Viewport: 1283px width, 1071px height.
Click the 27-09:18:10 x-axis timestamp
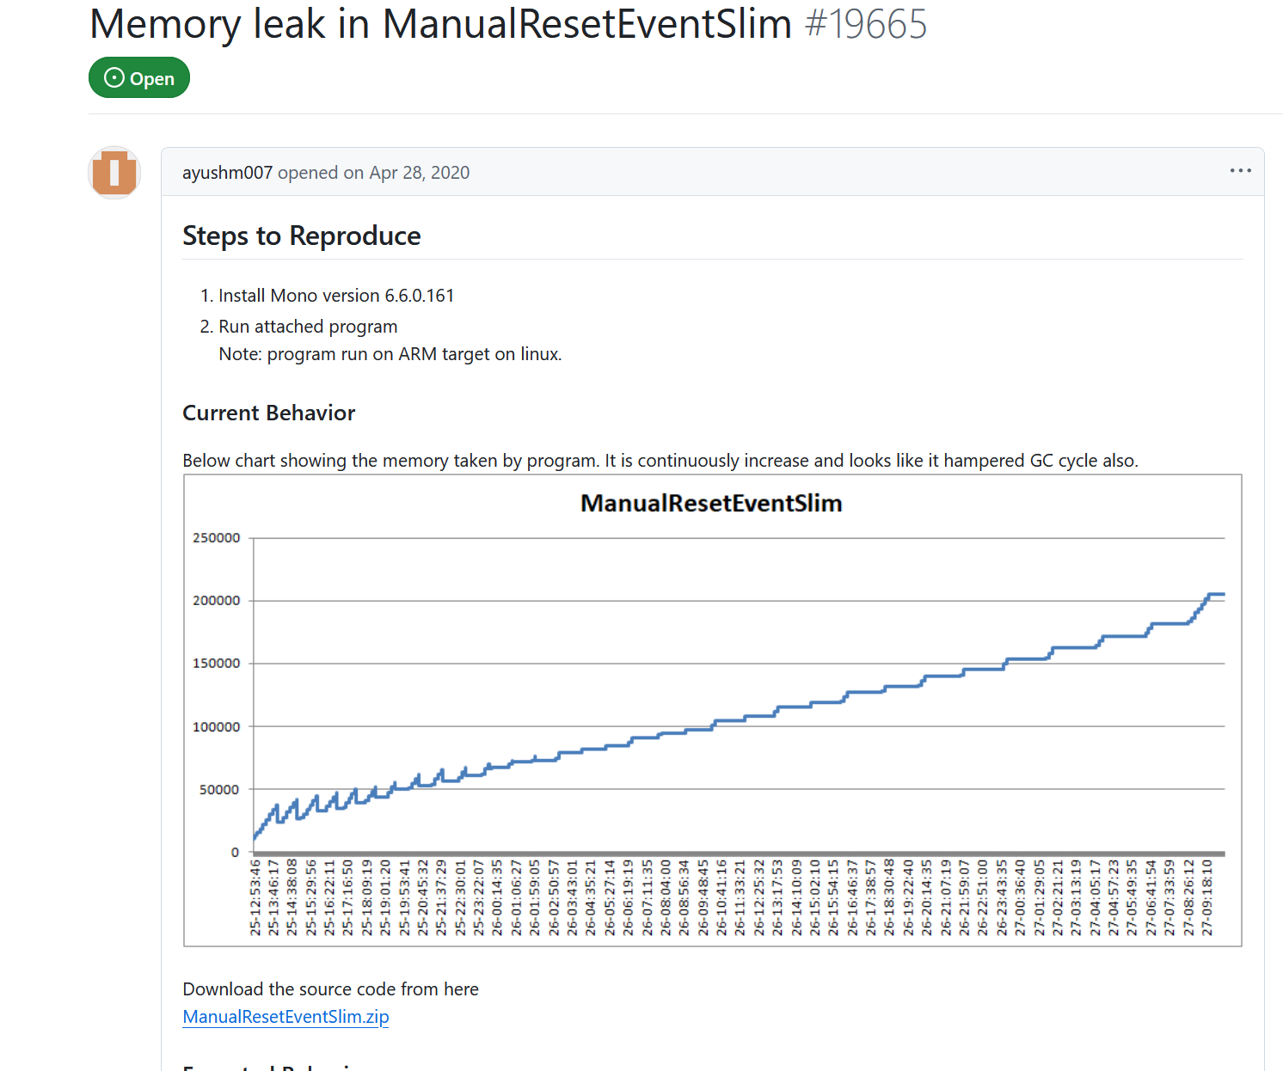click(1207, 897)
